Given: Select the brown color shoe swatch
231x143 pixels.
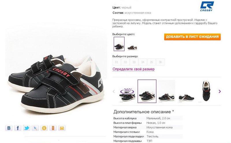Looking at the screenshot, I should (x=132, y=47).
